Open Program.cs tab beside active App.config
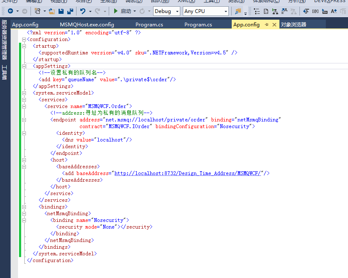This screenshot has width=348, height=278. (x=198, y=24)
